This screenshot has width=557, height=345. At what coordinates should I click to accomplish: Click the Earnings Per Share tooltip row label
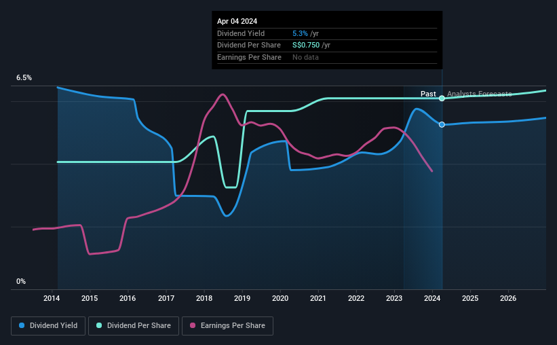tap(250, 57)
